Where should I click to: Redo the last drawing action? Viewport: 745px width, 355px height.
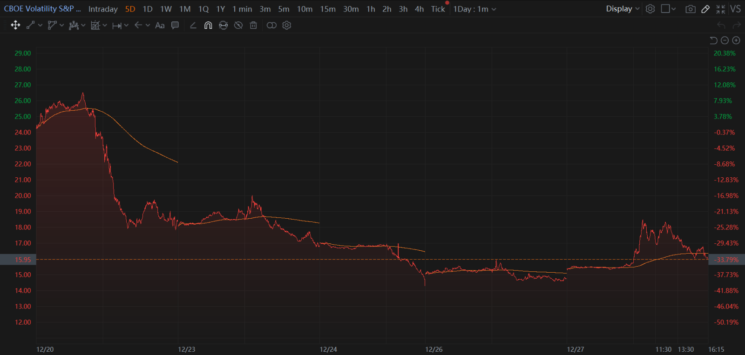click(x=737, y=25)
